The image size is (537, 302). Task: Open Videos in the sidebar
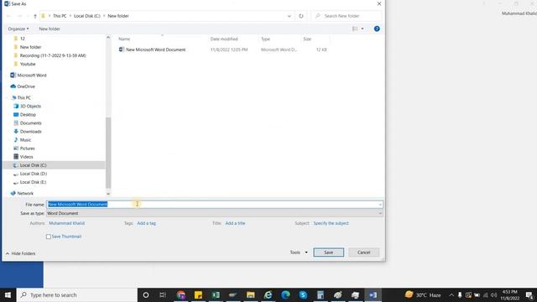tap(26, 157)
